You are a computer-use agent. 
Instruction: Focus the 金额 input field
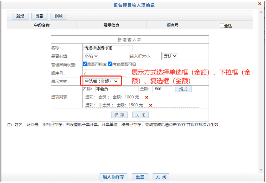(x=162, y=89)
